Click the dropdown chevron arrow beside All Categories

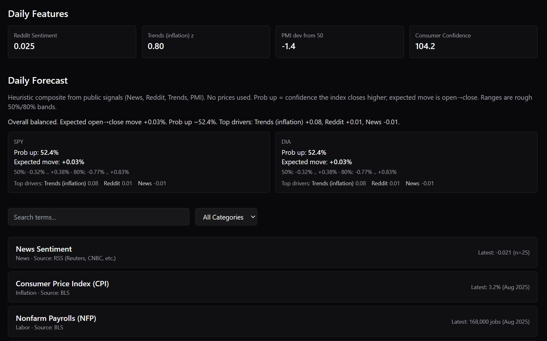pos(253,217)
